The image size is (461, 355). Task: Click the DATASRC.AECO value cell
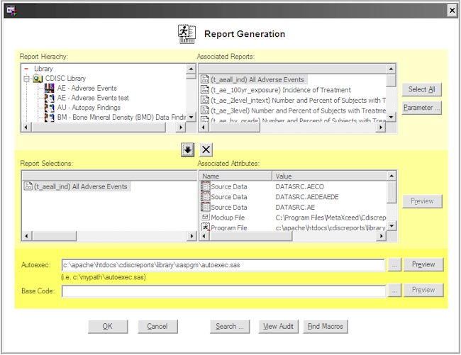tap(299, 187)
